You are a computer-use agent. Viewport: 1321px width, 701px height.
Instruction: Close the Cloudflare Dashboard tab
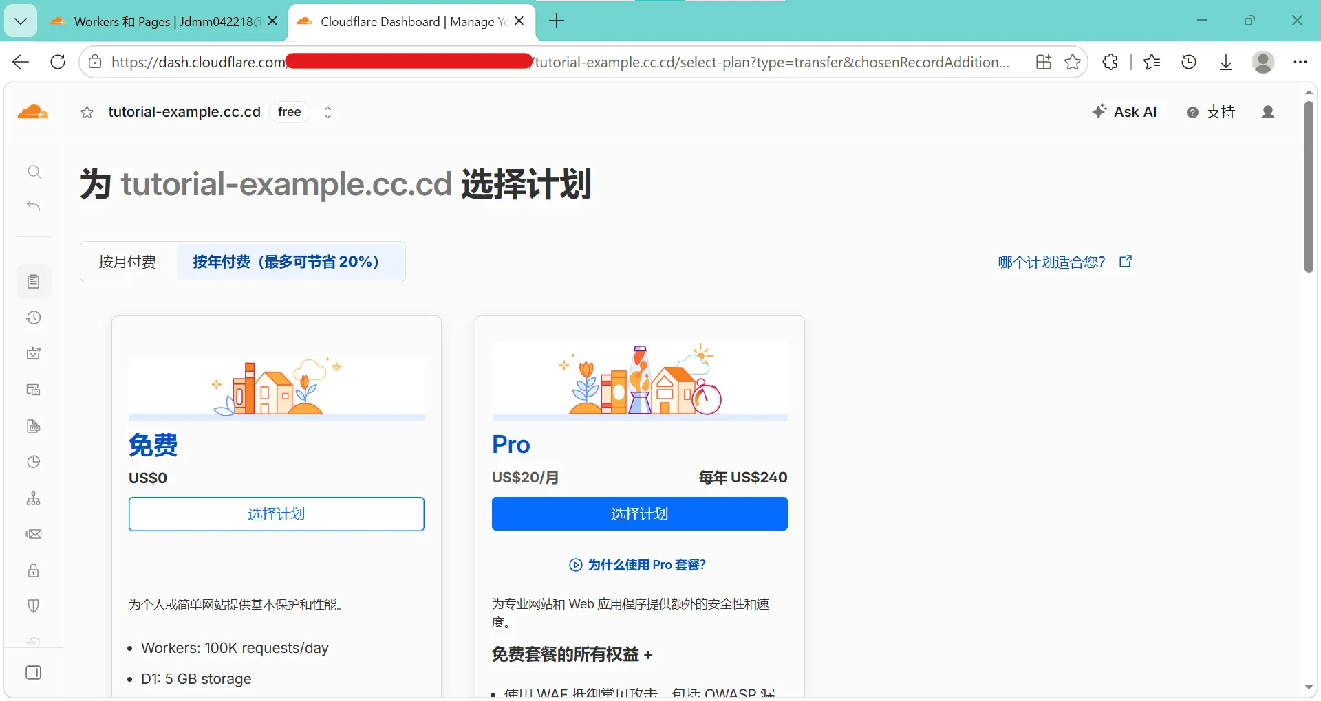click(x=519, y=21)
